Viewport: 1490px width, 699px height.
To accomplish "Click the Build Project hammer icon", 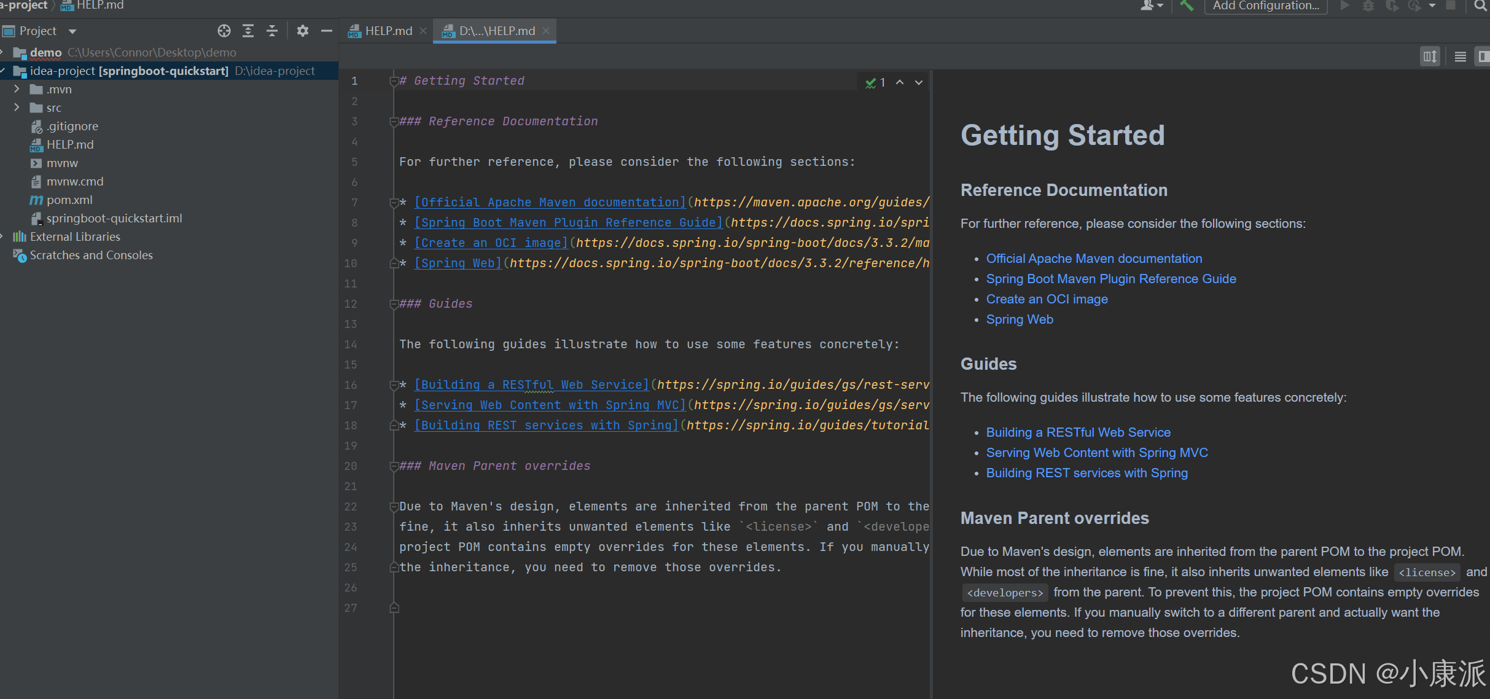I will [1186, 6].
